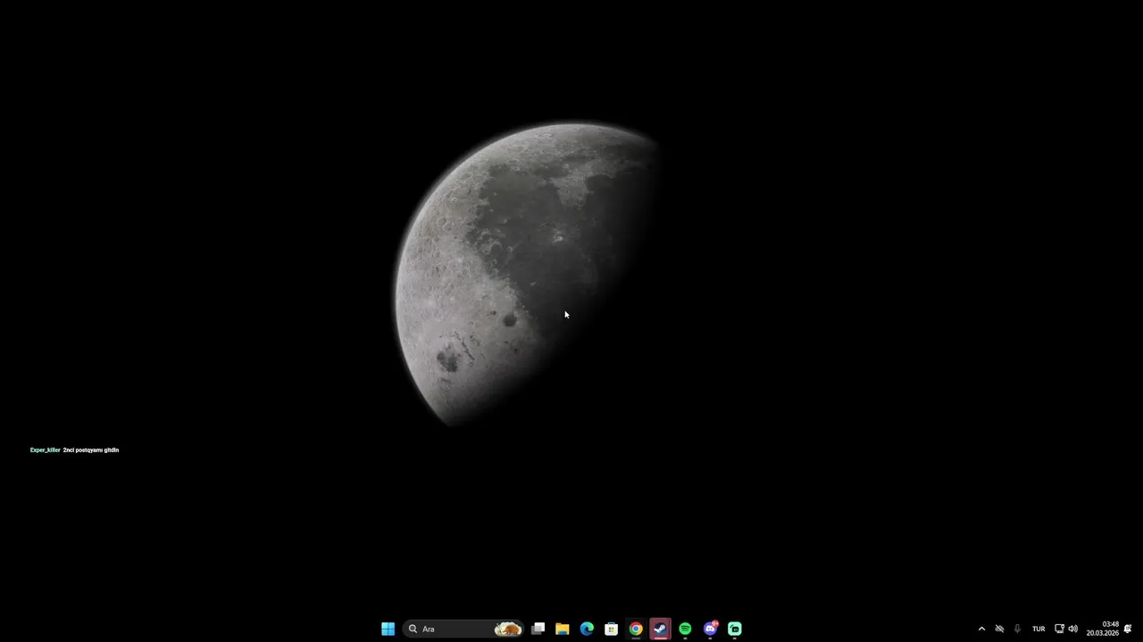
Task: Click the OneDrive offline cloud tray icon
Action: click(999, 629)
